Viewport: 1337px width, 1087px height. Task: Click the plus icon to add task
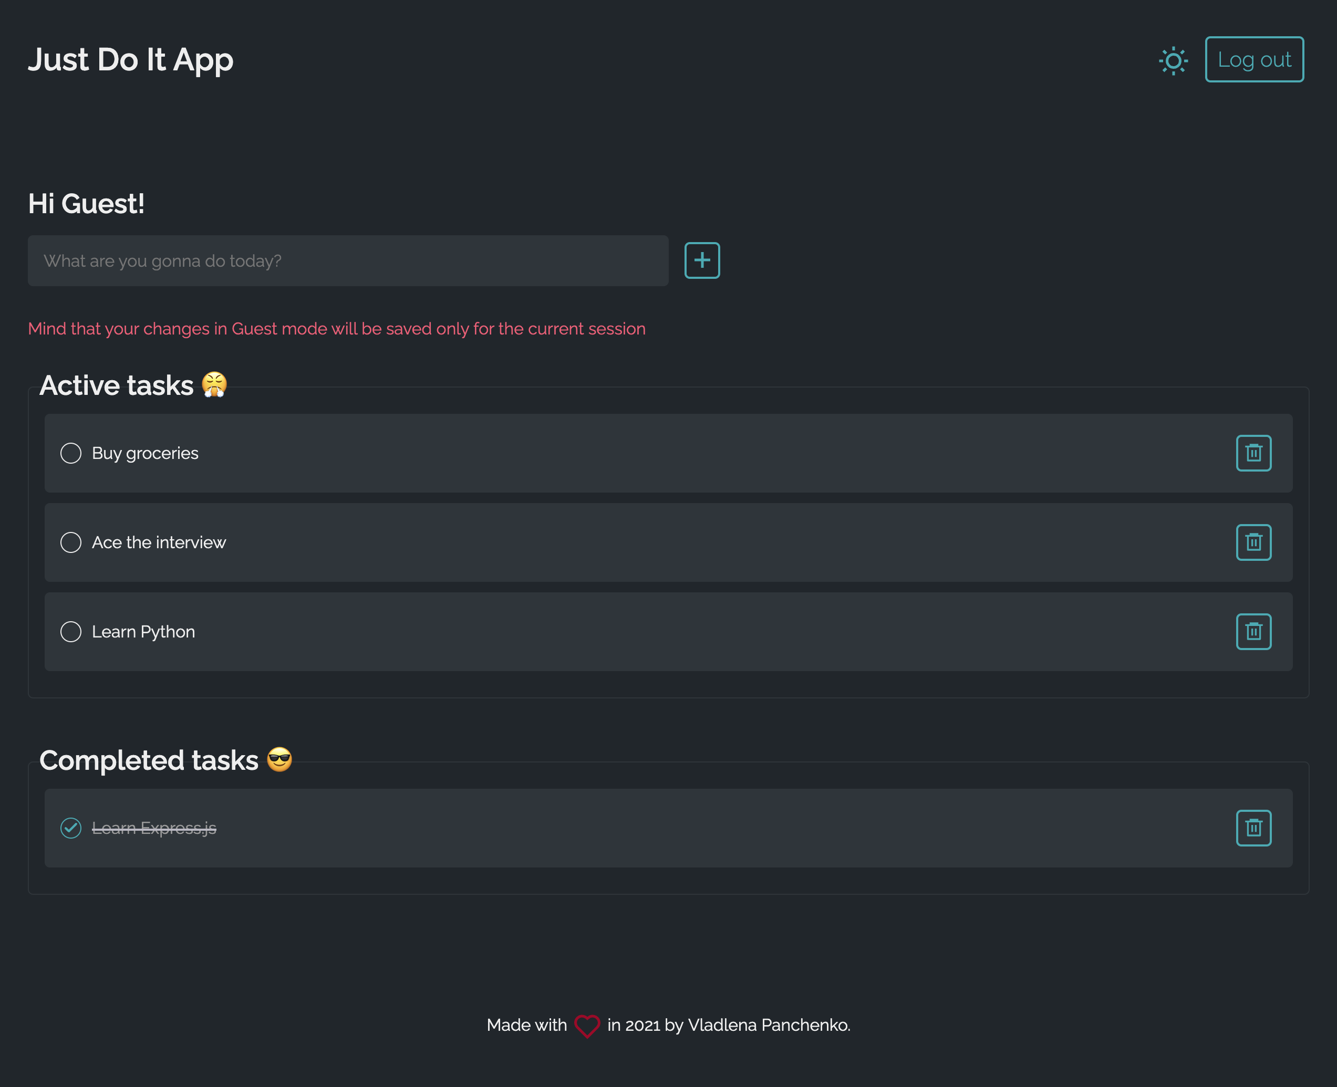click(x=702, y=260)
